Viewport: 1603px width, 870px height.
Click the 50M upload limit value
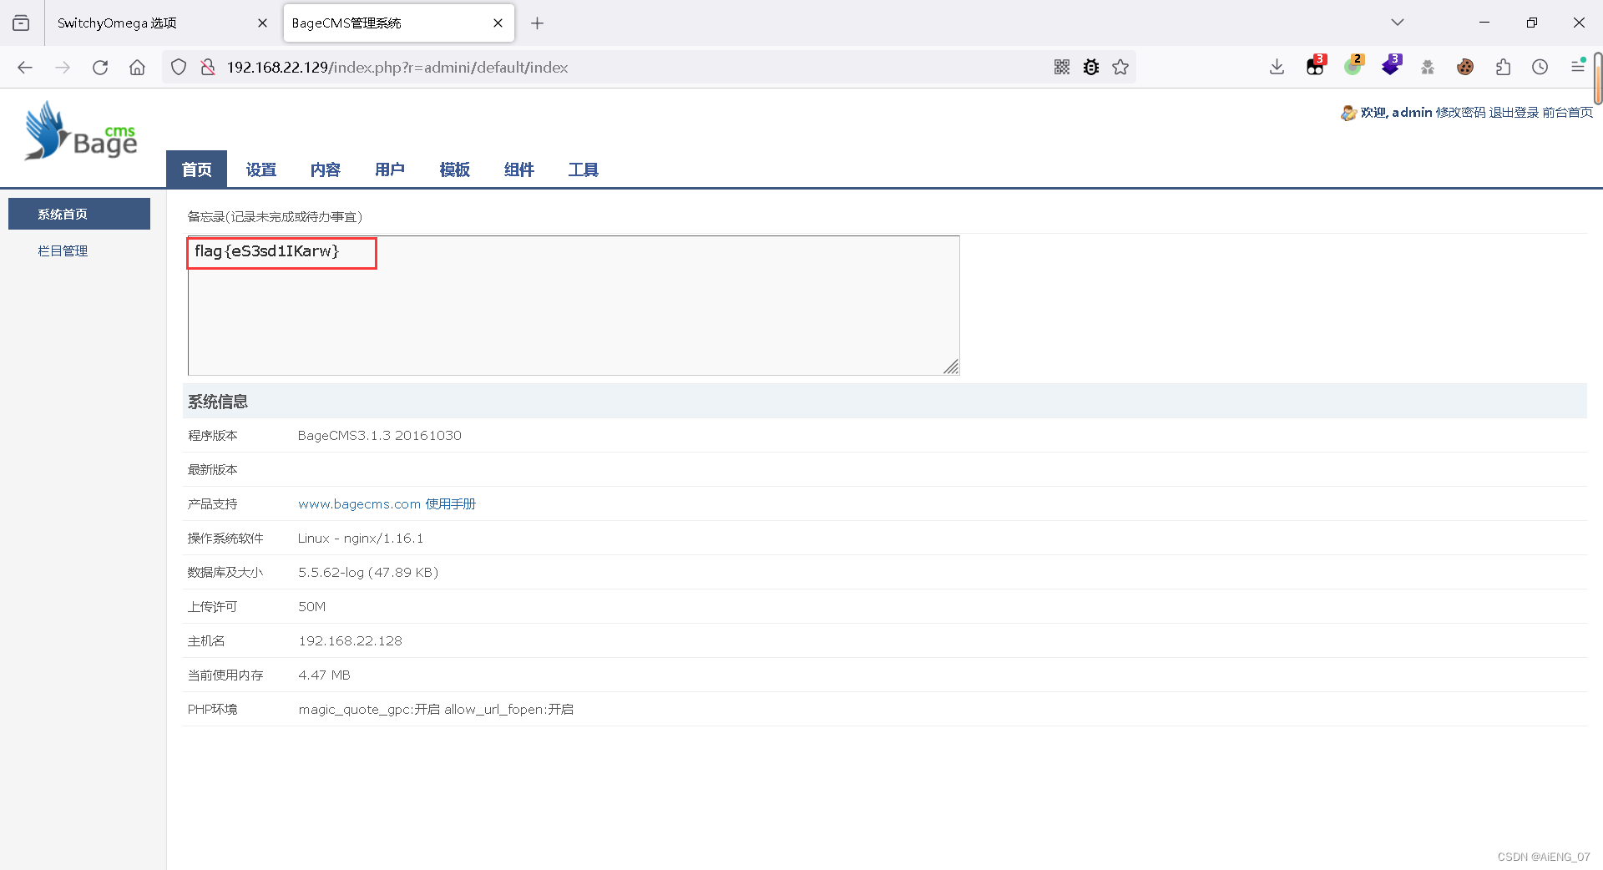click(311, 606)
